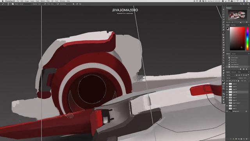Hide the highlighted layer's eye icon
The width and height of the screenshot is (250, 141).
click(x=227, y=92)
